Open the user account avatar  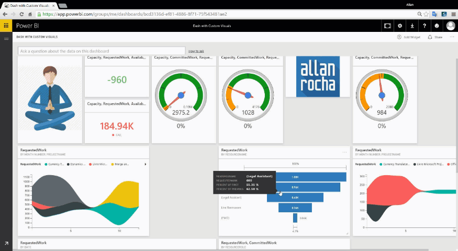[x=450, y=26]
